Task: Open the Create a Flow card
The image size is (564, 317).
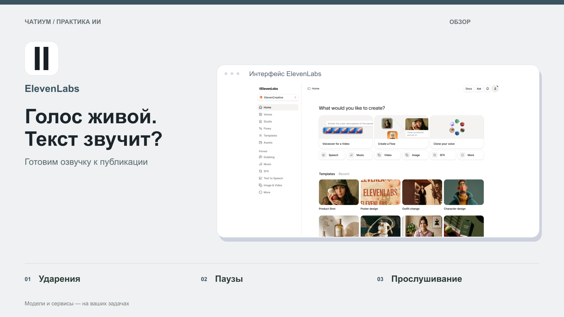Action: (x=401, y=132)
